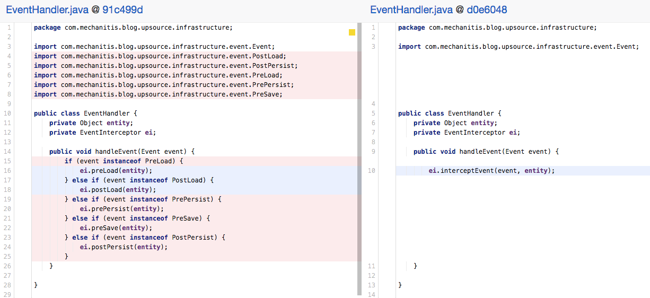The image size is (650, 298).
Task: Click handleEvent method signature in right pane
Action: pos(486,152)
